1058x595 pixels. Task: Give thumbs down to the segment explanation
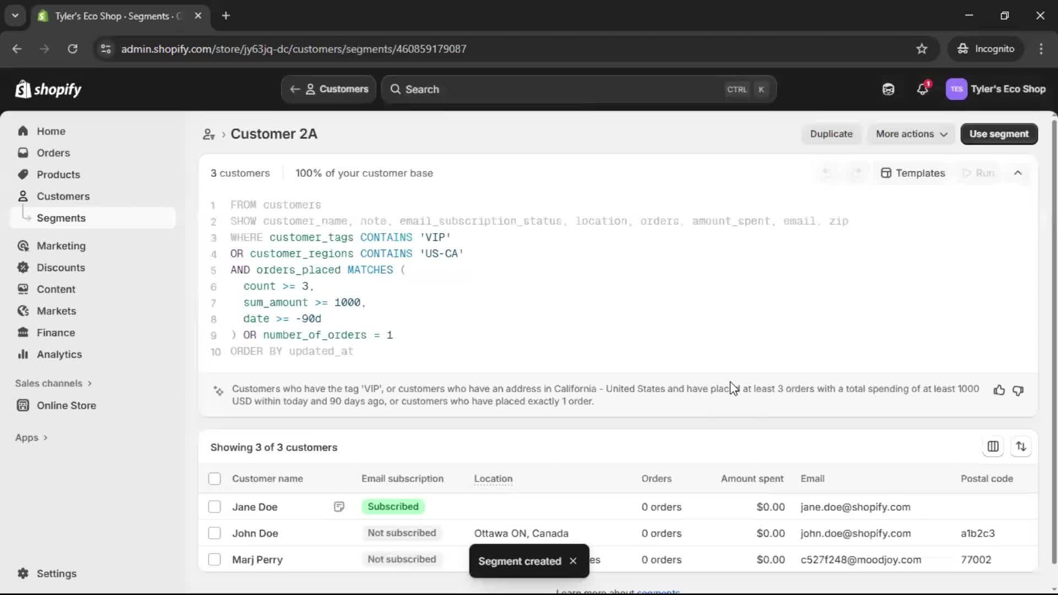[x=1018, y=391]
